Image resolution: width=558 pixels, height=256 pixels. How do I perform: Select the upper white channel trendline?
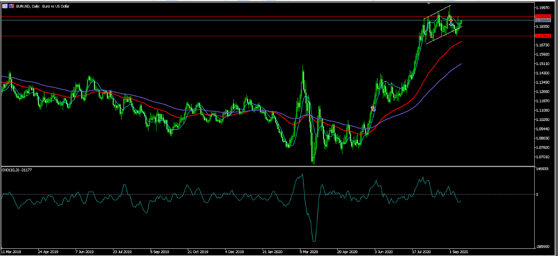tap(437, 12)
